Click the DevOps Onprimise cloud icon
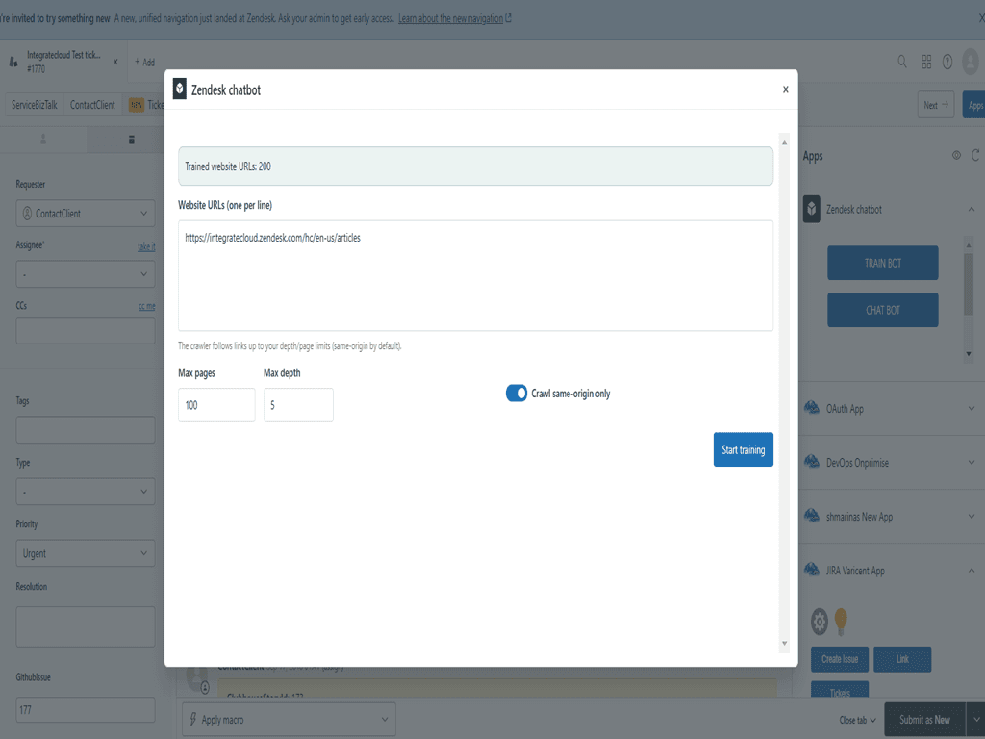This screenshot has height=739, width=985. pyautogui.click(x=812, y=462)
